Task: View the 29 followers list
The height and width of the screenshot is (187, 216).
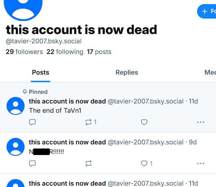Action: pyautogui.click(x=24, y=52)
